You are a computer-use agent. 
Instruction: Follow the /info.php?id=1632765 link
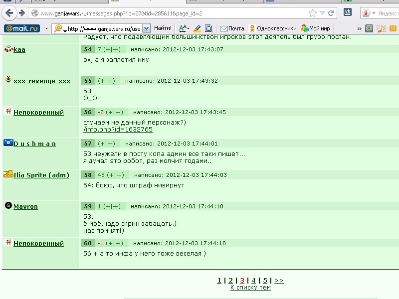[118, 130]
